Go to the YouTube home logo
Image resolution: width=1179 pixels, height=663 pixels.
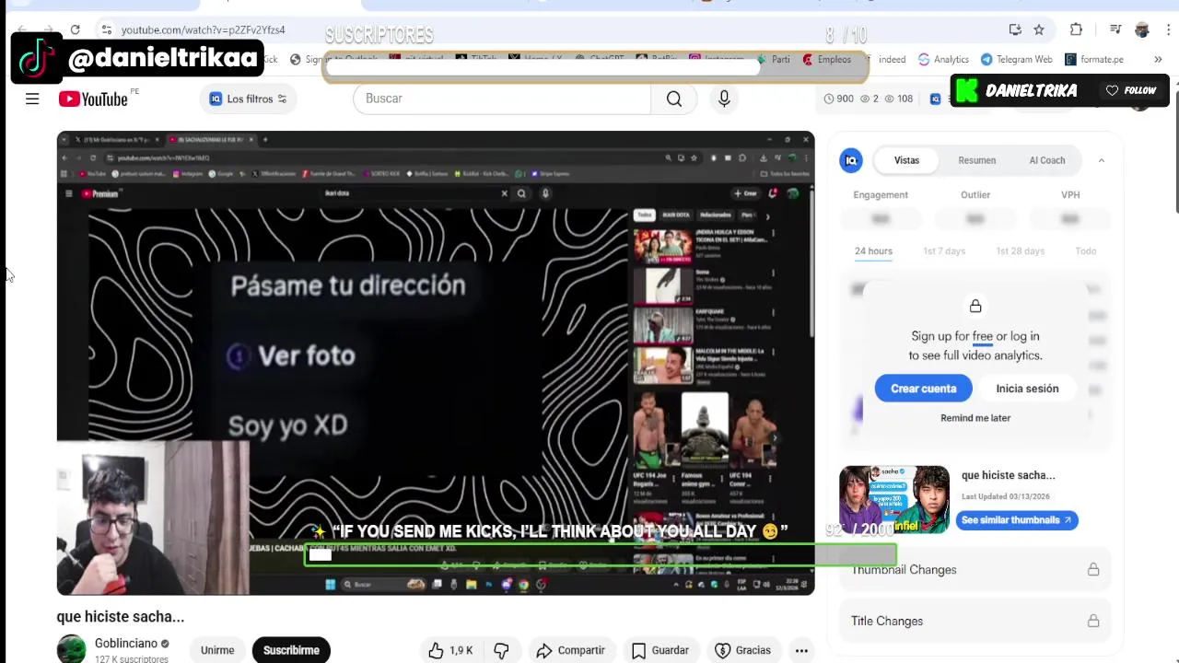tap(94, 99)
